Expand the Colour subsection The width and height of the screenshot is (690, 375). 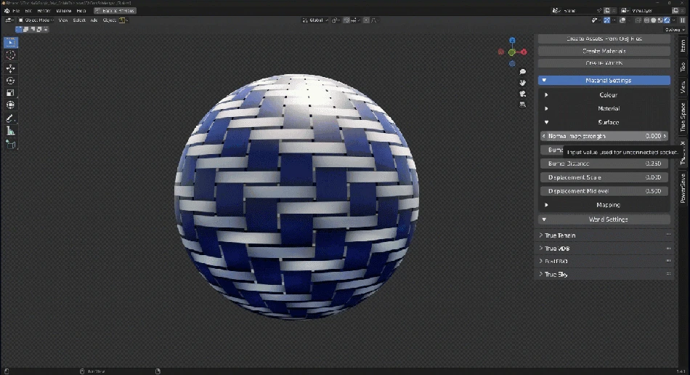[x=608, y=95]
